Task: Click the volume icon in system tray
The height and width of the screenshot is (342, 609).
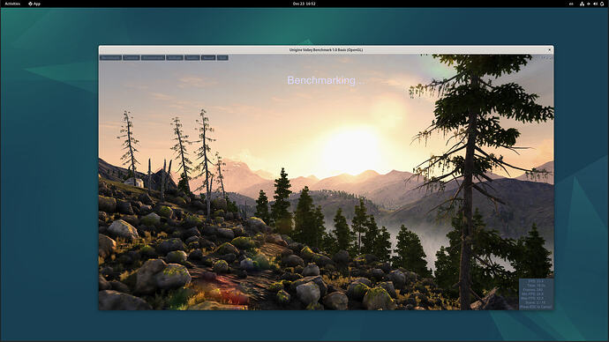Action: [595, 4]
